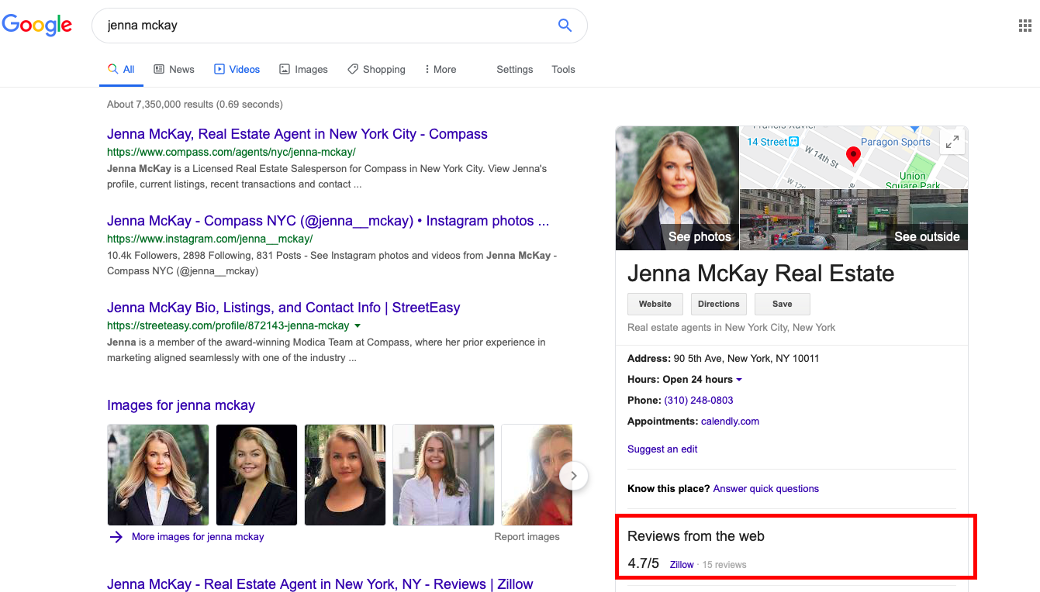Open the Instagram photos result title
This screenshot has height=592, width=1040.
click(328, 221)
